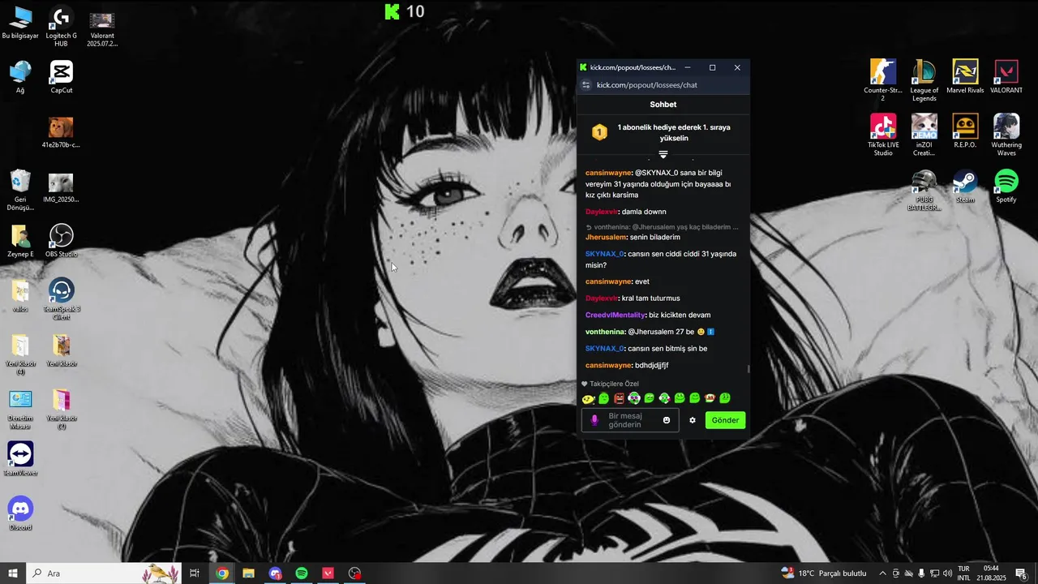
Task: Open Logitech G HUB shortcut
Action: [x=61, y=26]
